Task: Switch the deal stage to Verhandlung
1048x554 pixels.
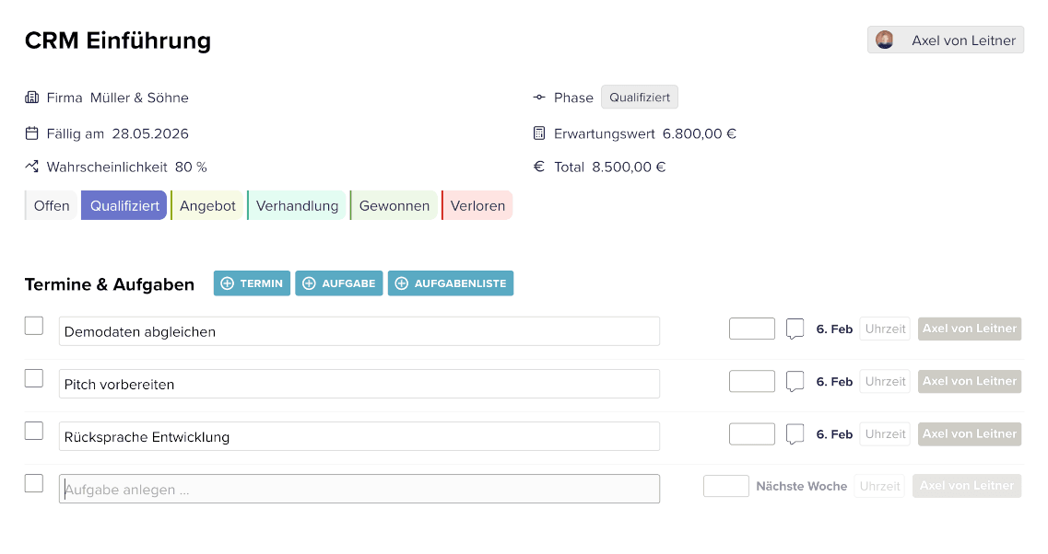Action: [297, 204]
